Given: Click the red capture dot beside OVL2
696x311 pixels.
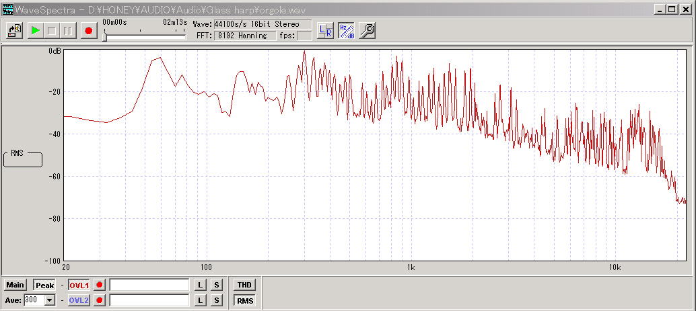Looking at the screenshot, I should pos(100,300).
